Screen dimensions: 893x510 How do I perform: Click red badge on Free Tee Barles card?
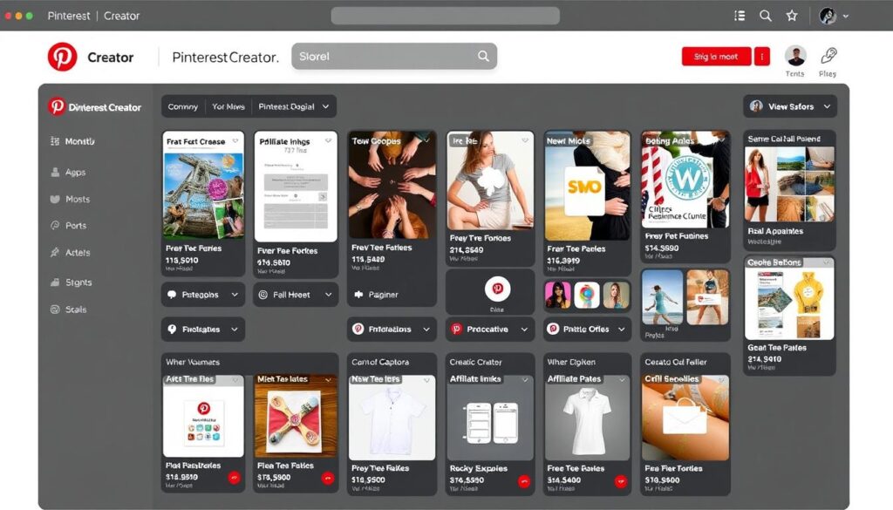(621, 481)
